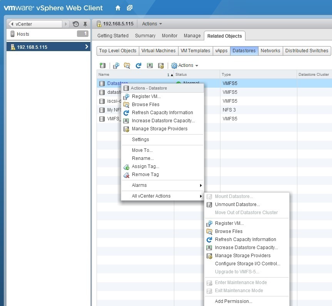This screenshot has height=306, width=332.
Task: Open the gear Actions dropdown in the datastore toolbar
Action: tap(185, 65)
